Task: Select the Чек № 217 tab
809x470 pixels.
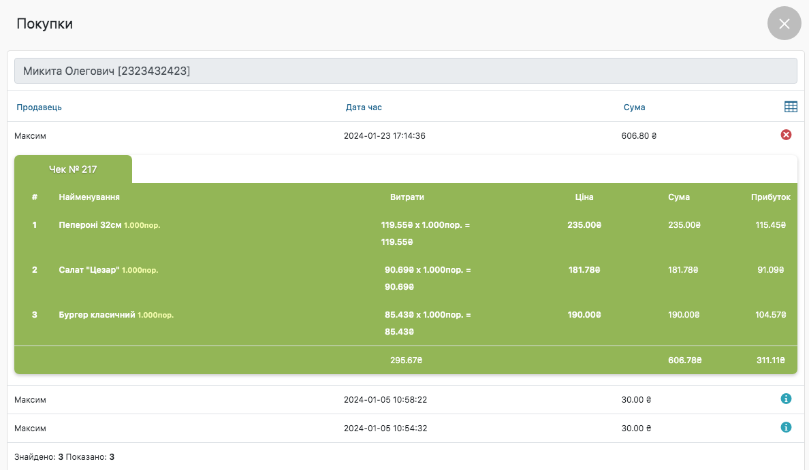Action: pyautogui.click(x=73, y=169)
